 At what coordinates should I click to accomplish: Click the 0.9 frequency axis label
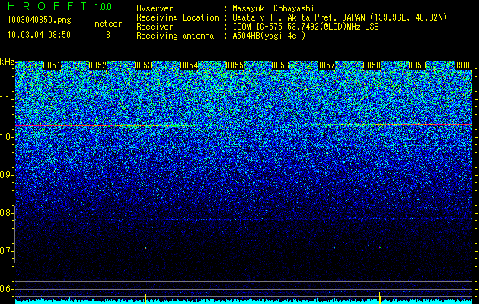click(6, 175)
